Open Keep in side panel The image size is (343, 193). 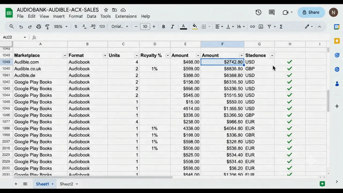point(337,41)
